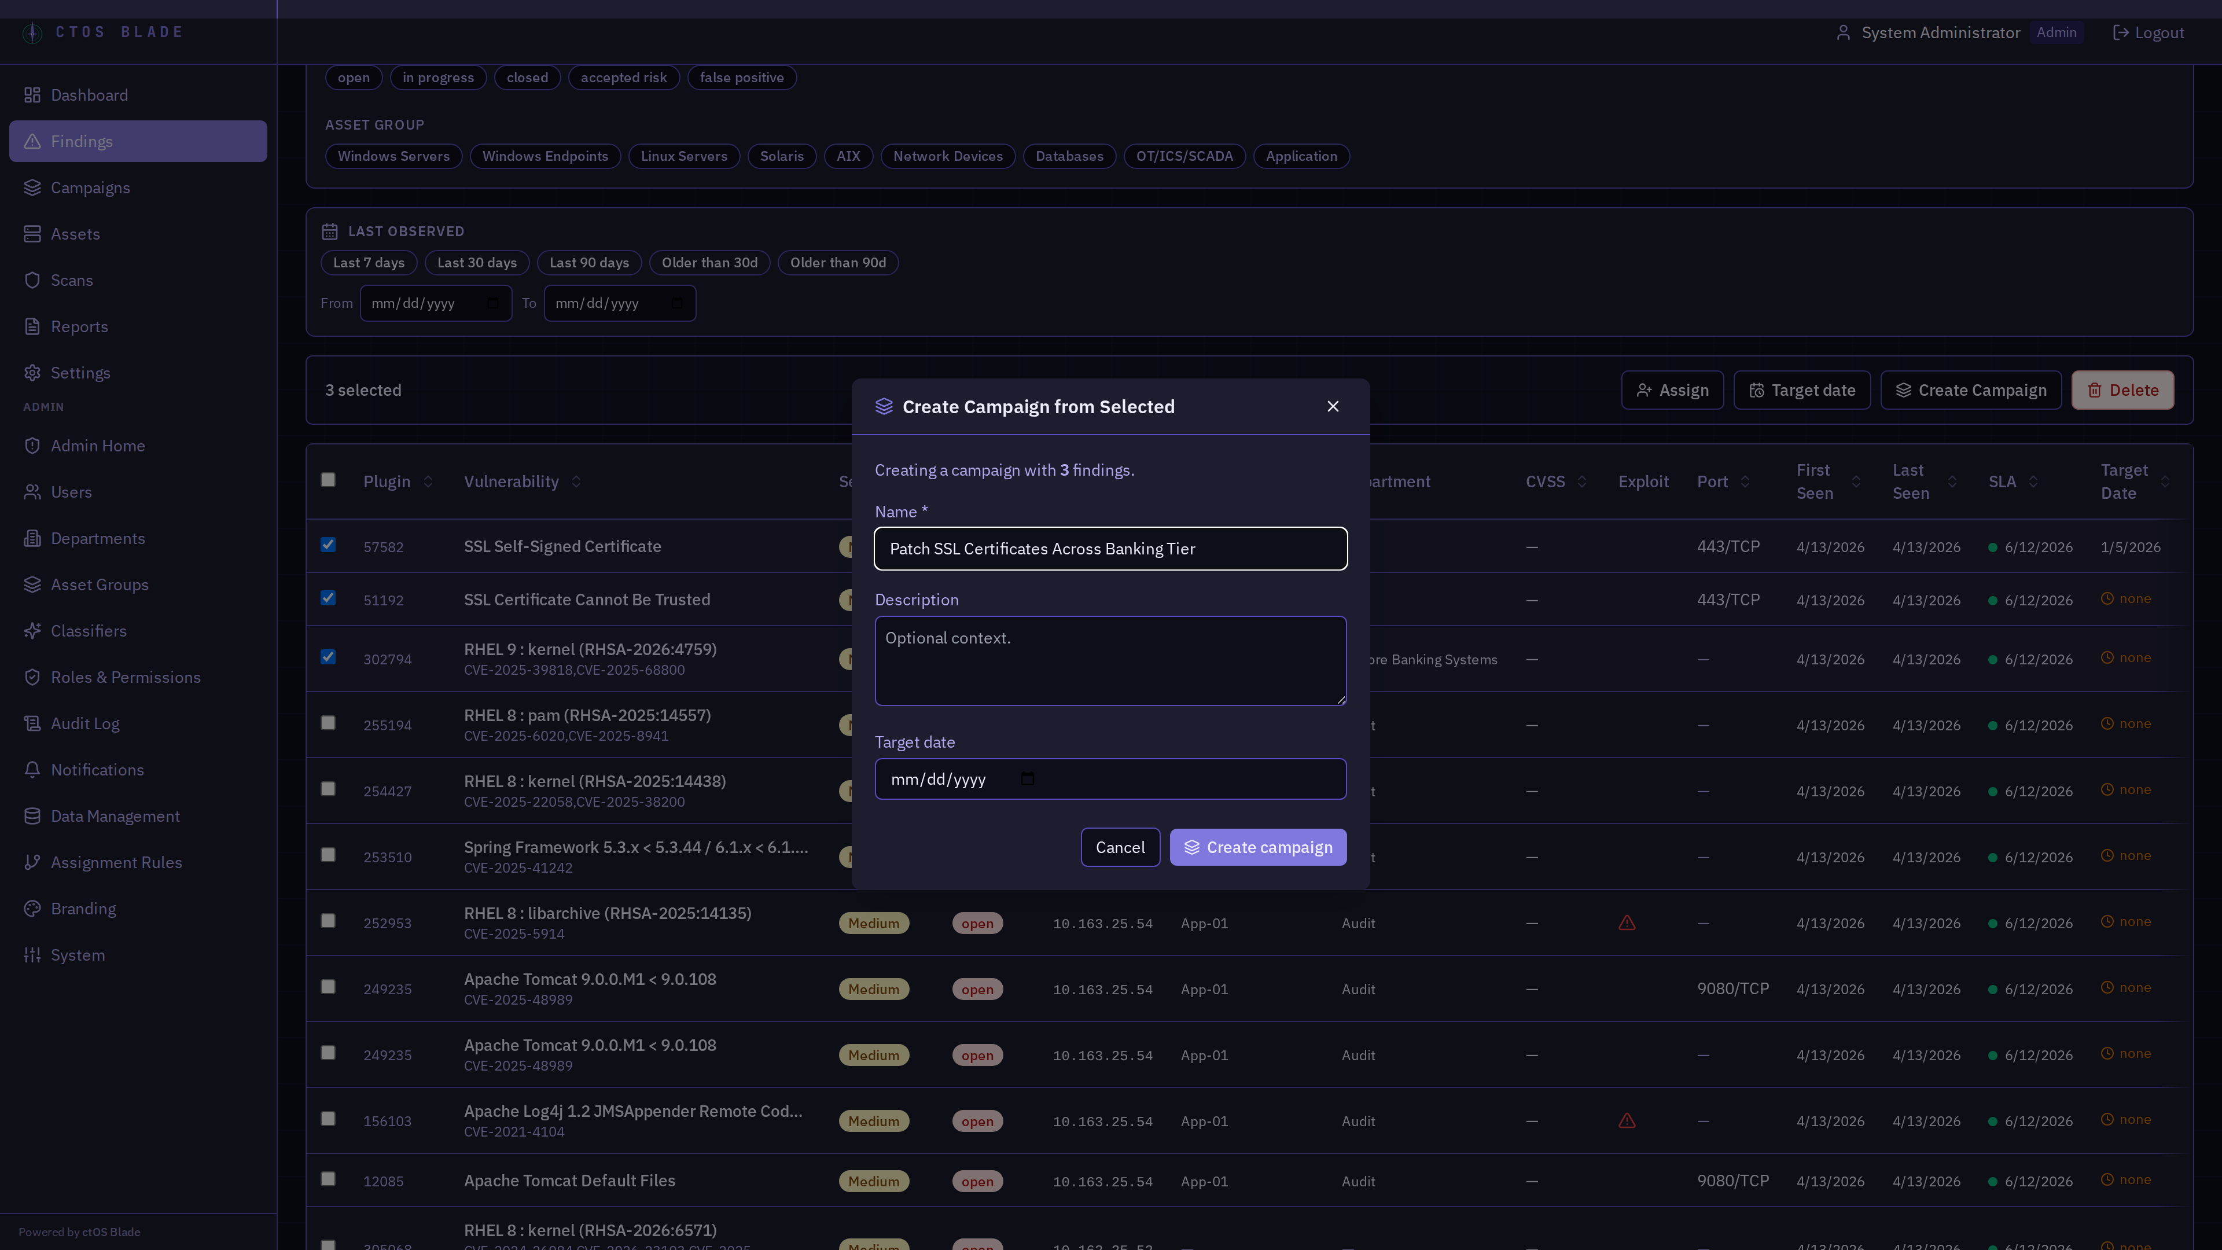The height and width of the screenshot is (1250, 2222).
Task: Uncheck the RHEL 9 kernel row checkbox
Action: (x=328, y=656)
